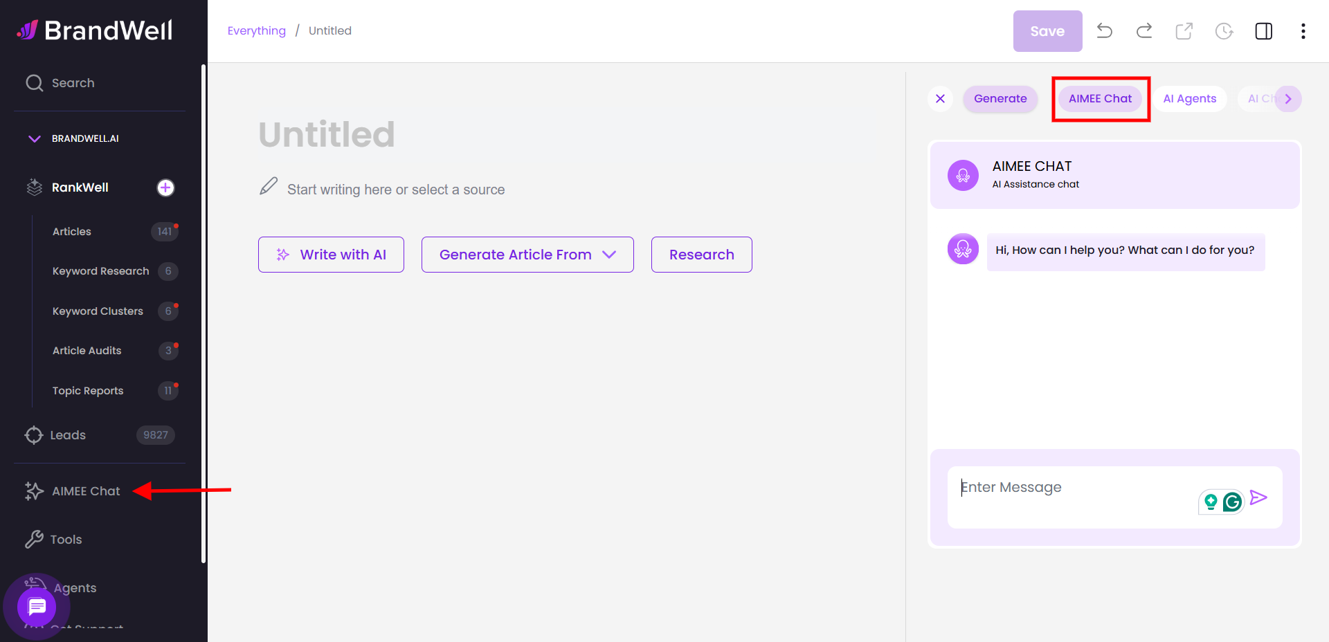
Task: Click the green lightbulb extension icon
Action: 1211,502
